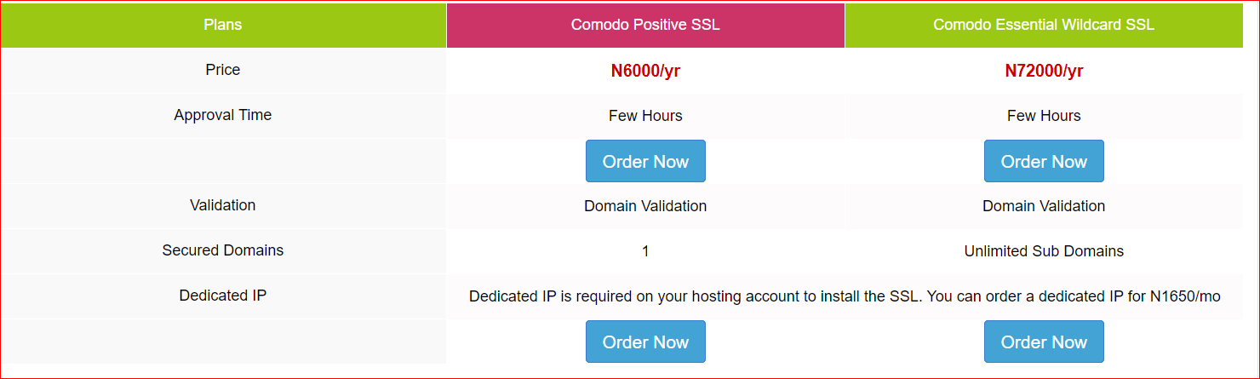Order Essential Wildcard SSL via top button
This screenshot has width=1260, height=379.
[1044, 161]
